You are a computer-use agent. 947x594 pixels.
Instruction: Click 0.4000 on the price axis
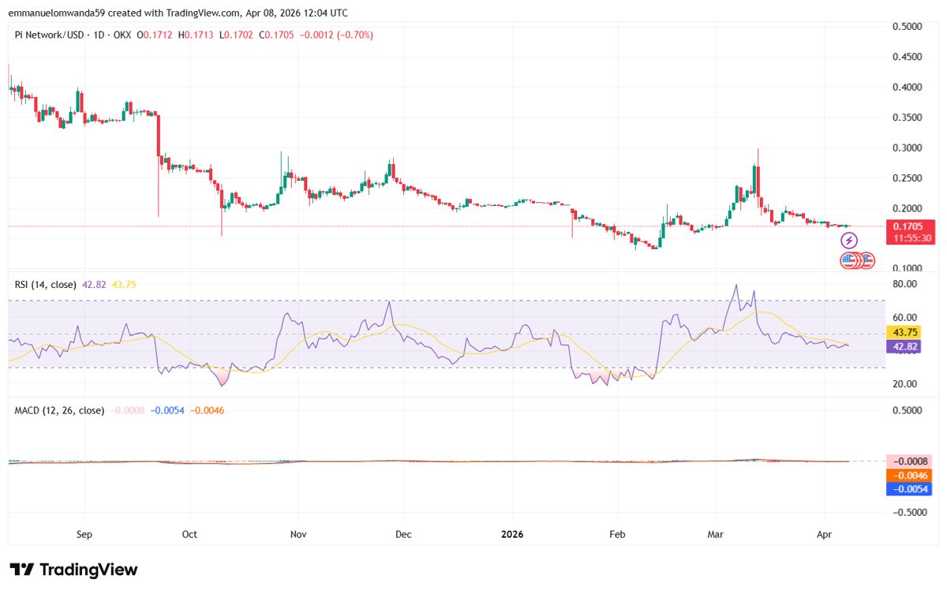(x=907, y=88)
